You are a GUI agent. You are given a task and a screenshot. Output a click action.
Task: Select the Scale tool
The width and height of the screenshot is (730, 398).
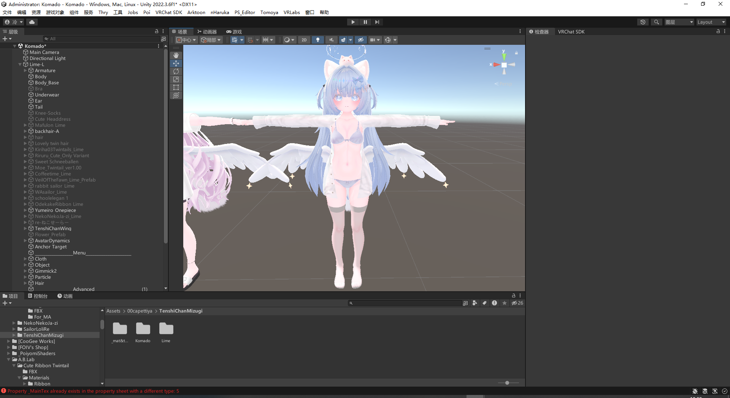click(176, 79)
